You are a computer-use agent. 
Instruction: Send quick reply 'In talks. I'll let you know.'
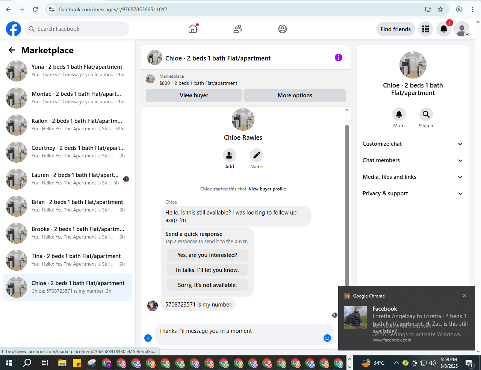207,270
